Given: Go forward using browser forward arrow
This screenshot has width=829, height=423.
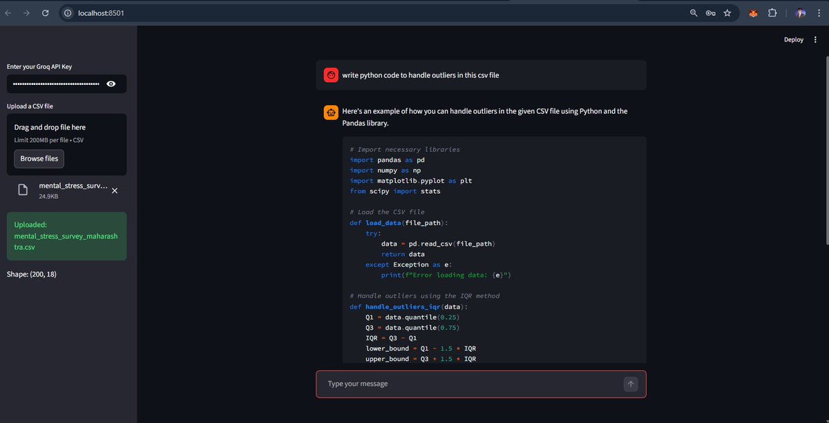Looking at the screenshot, I should tap(26, 13).
